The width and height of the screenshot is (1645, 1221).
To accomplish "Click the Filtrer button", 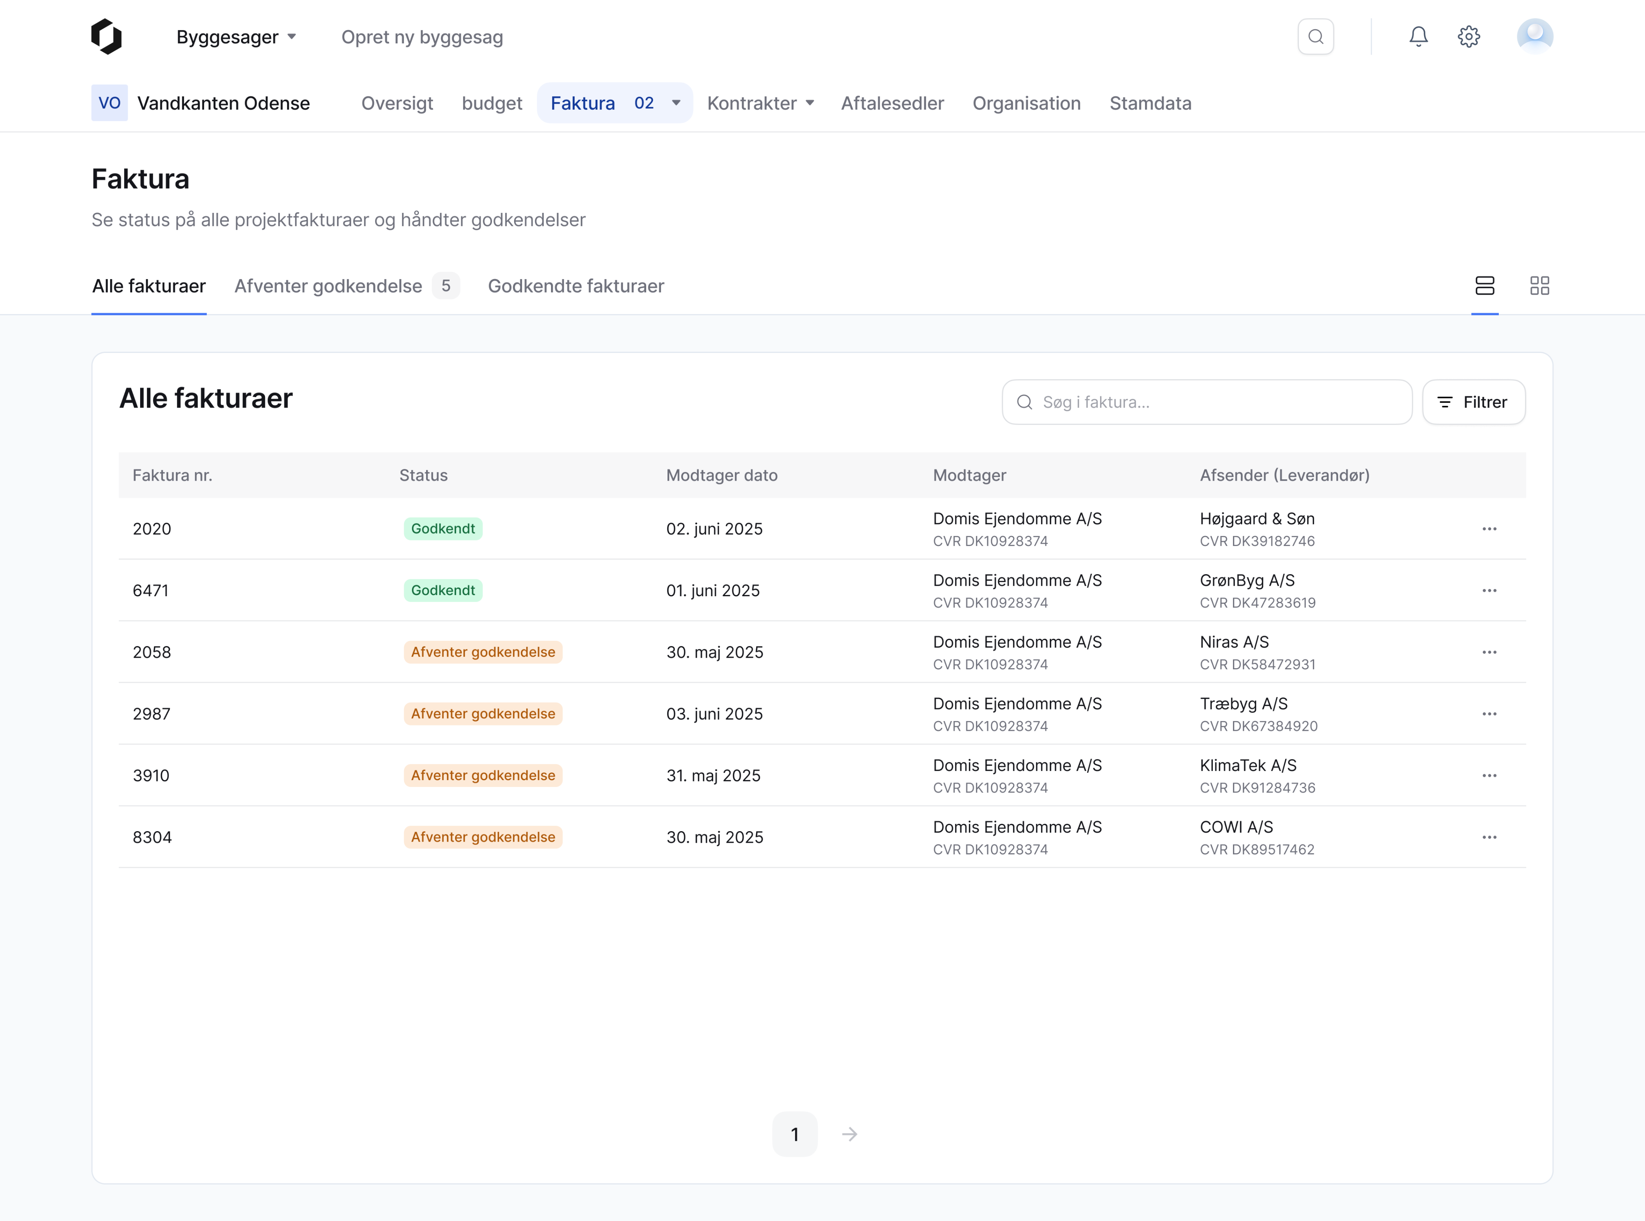I will coord(1473,402).
